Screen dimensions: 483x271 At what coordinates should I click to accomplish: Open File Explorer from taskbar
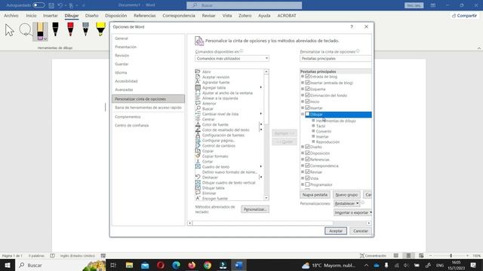(129, 265)
